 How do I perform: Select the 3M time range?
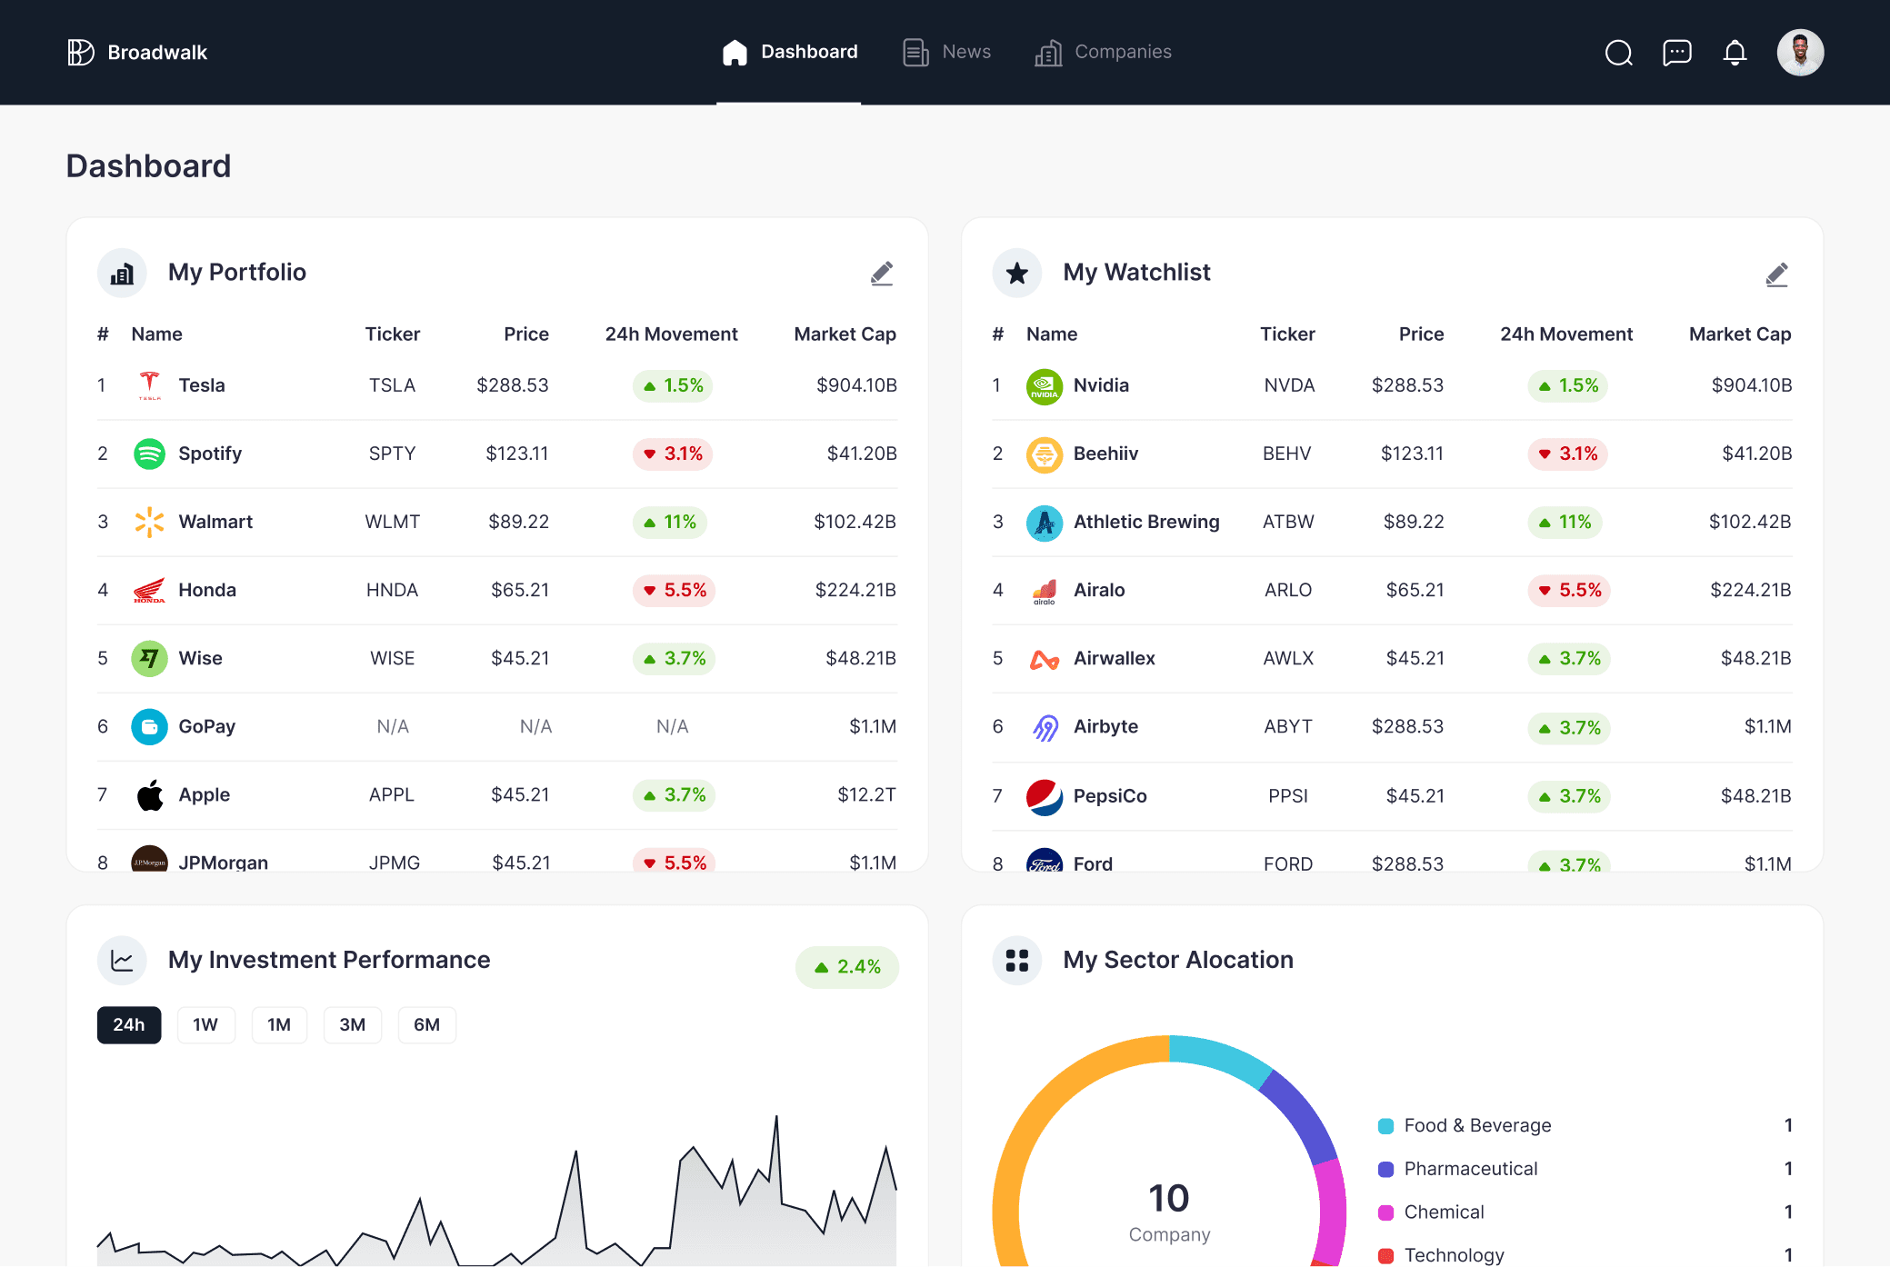point(353,1025)
